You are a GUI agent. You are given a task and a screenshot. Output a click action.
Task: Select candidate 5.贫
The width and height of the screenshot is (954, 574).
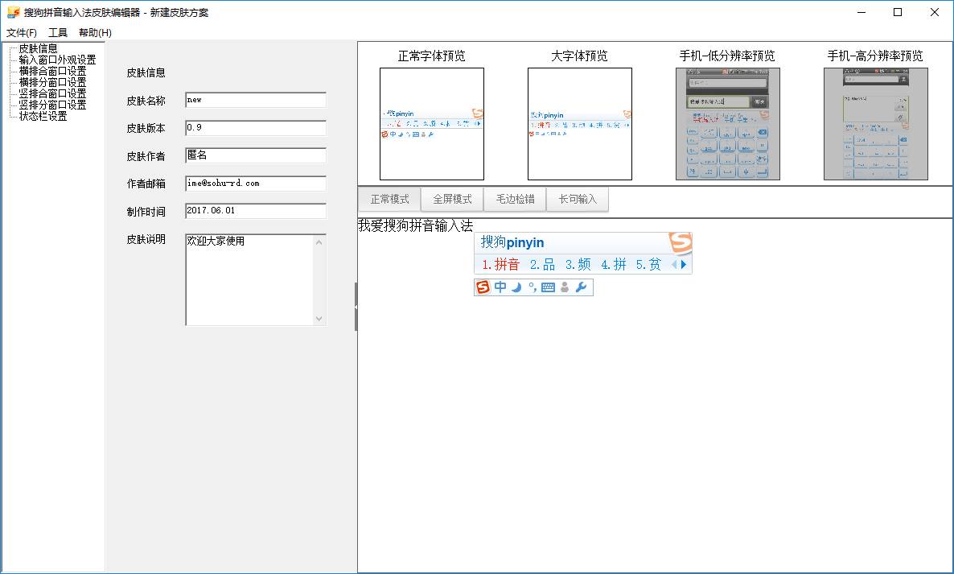click(648, 264)
